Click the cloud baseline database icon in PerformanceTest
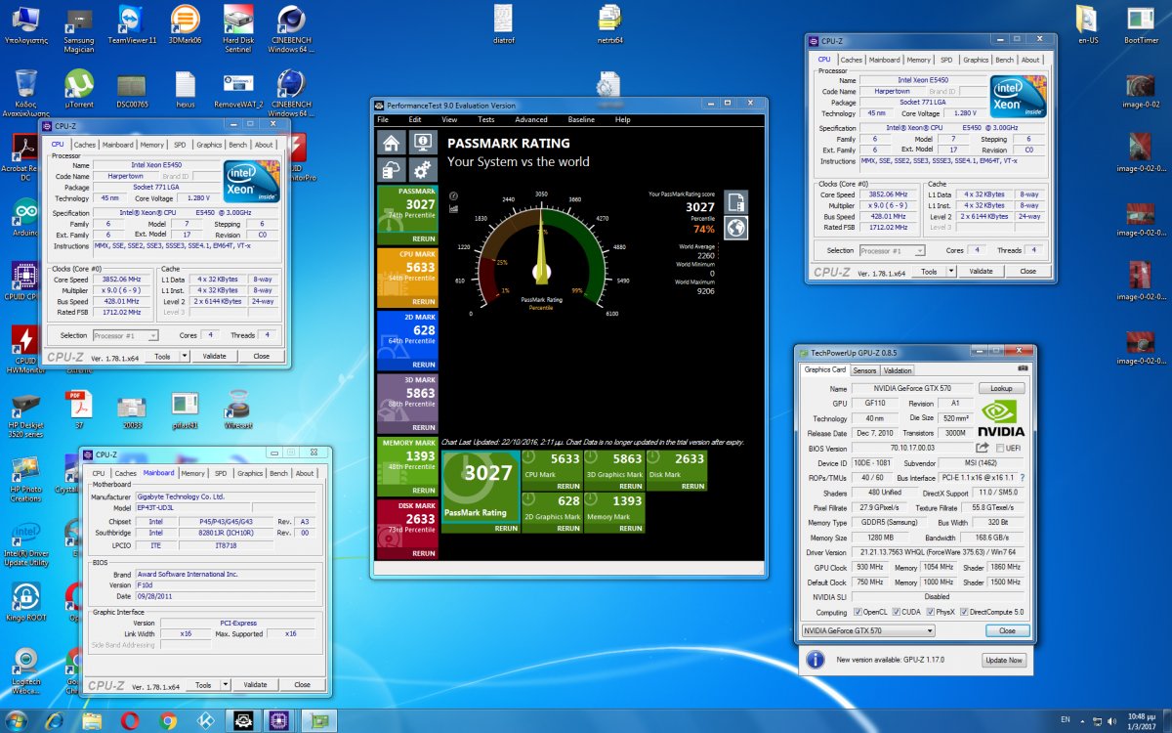 coord(392,170)
